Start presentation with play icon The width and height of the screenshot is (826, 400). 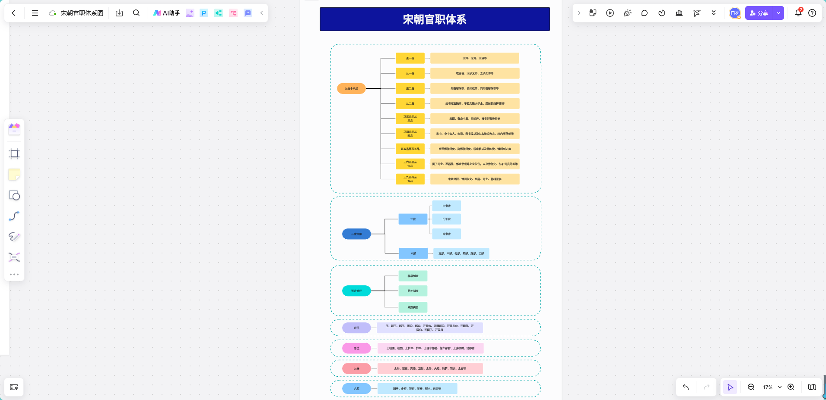(x=610, y=13)
